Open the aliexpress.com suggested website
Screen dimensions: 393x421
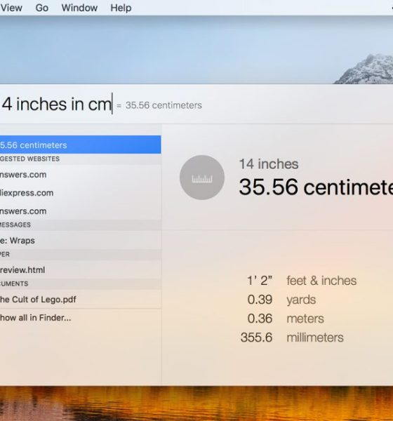pos(80,193)
